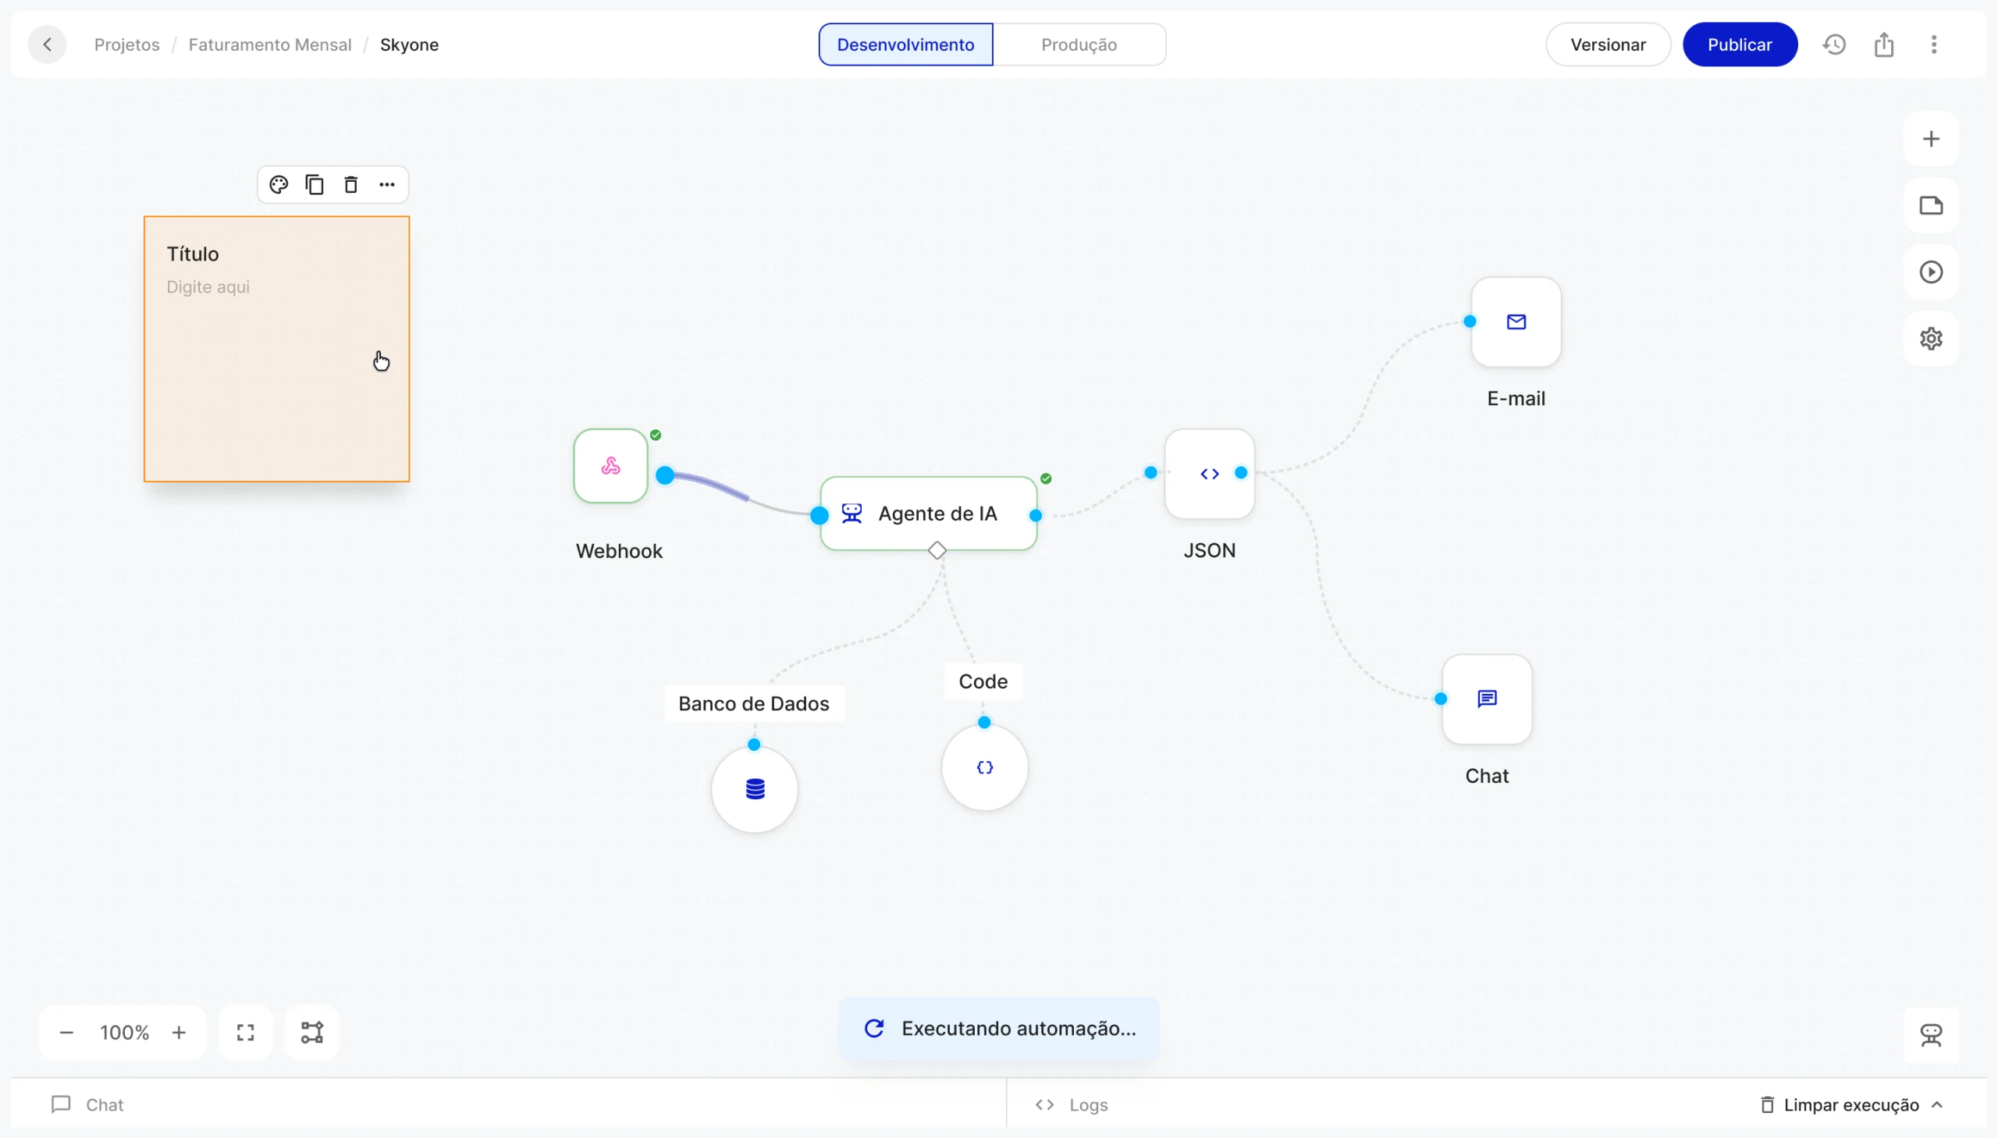Click the share export icon
Image resolution: width=1998 pixels, height=1138 pixels.
(1884, 44)
